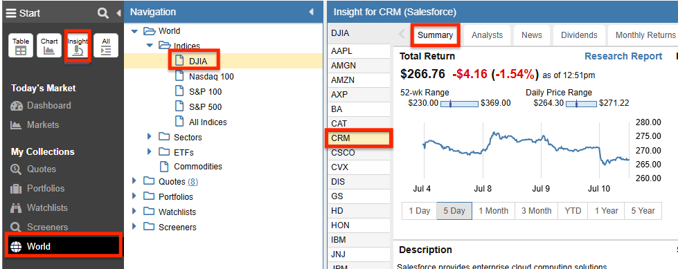Switch to Chart view
Screen dimensions: 678x269
(49, 46)
